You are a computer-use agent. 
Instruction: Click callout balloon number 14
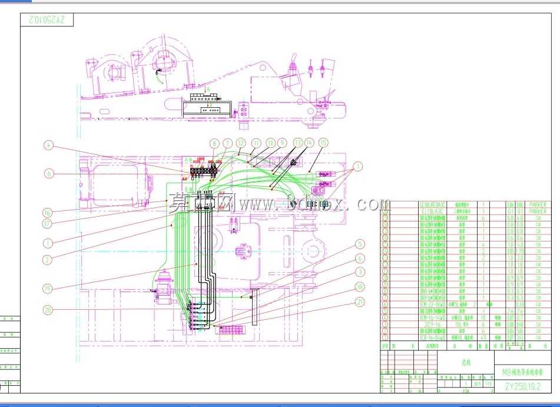(x=309, y=143)
